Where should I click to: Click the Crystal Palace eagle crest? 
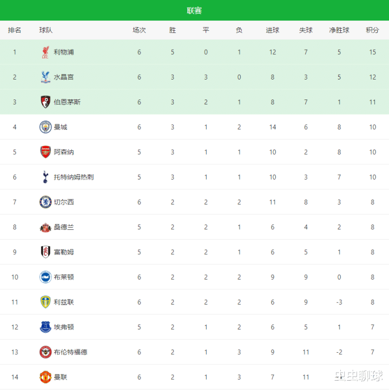coord(45,77)
